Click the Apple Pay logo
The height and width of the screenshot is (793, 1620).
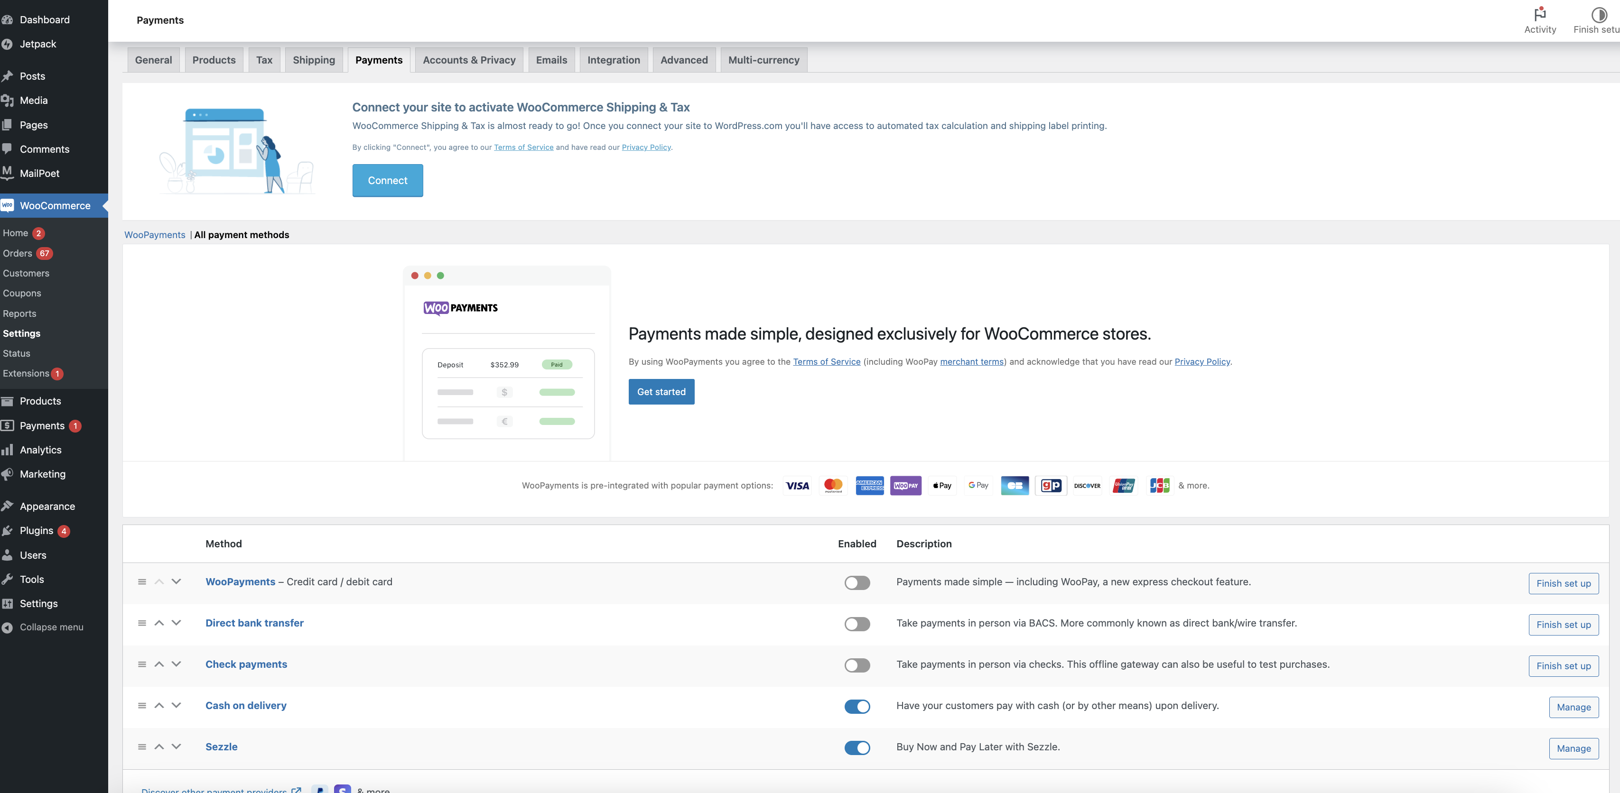point(942,486)
